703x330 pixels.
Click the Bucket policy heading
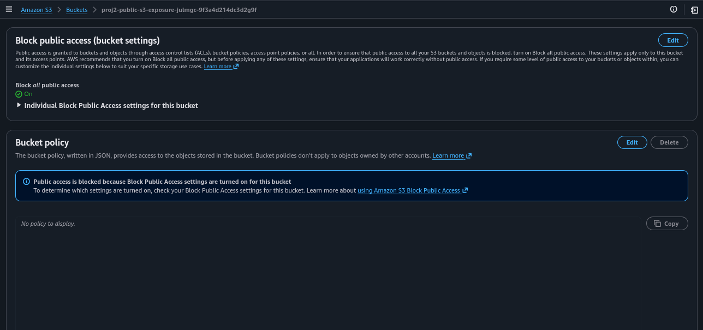(42, 142)
